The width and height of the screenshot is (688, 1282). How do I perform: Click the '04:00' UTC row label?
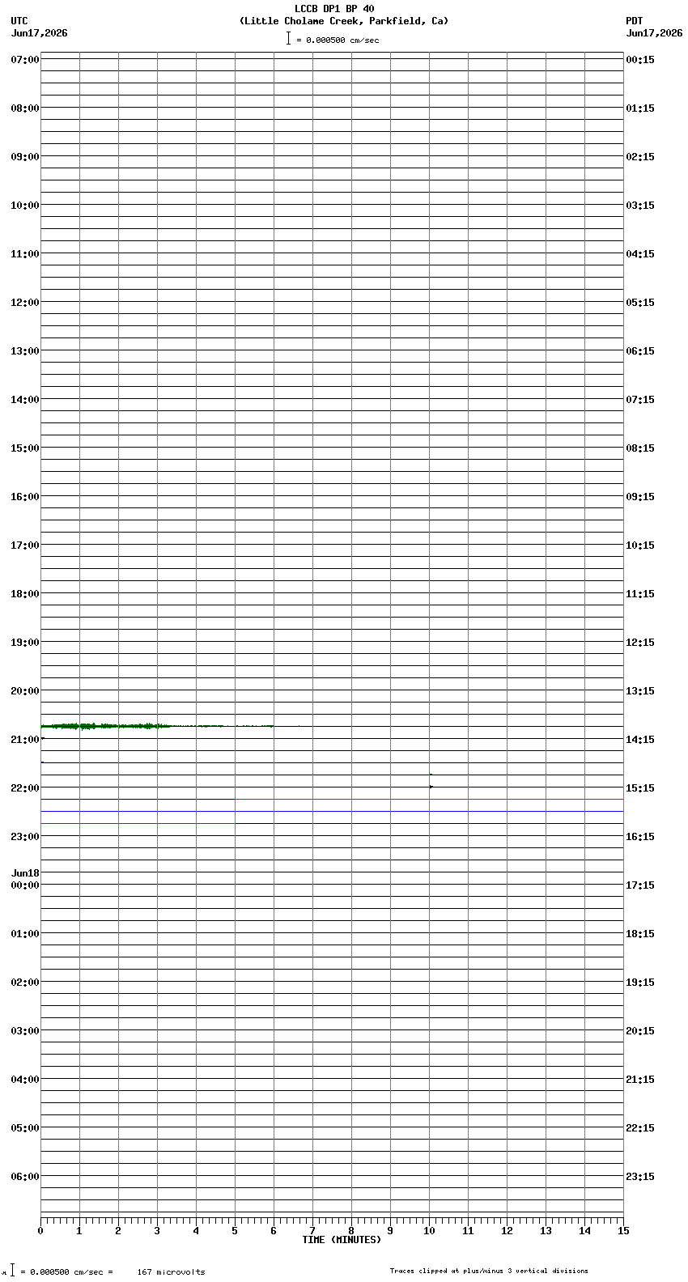(x=25, y=1080)
